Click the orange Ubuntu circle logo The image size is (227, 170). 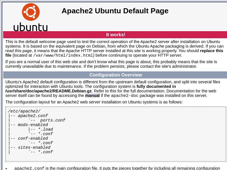(x=31, y=12)
